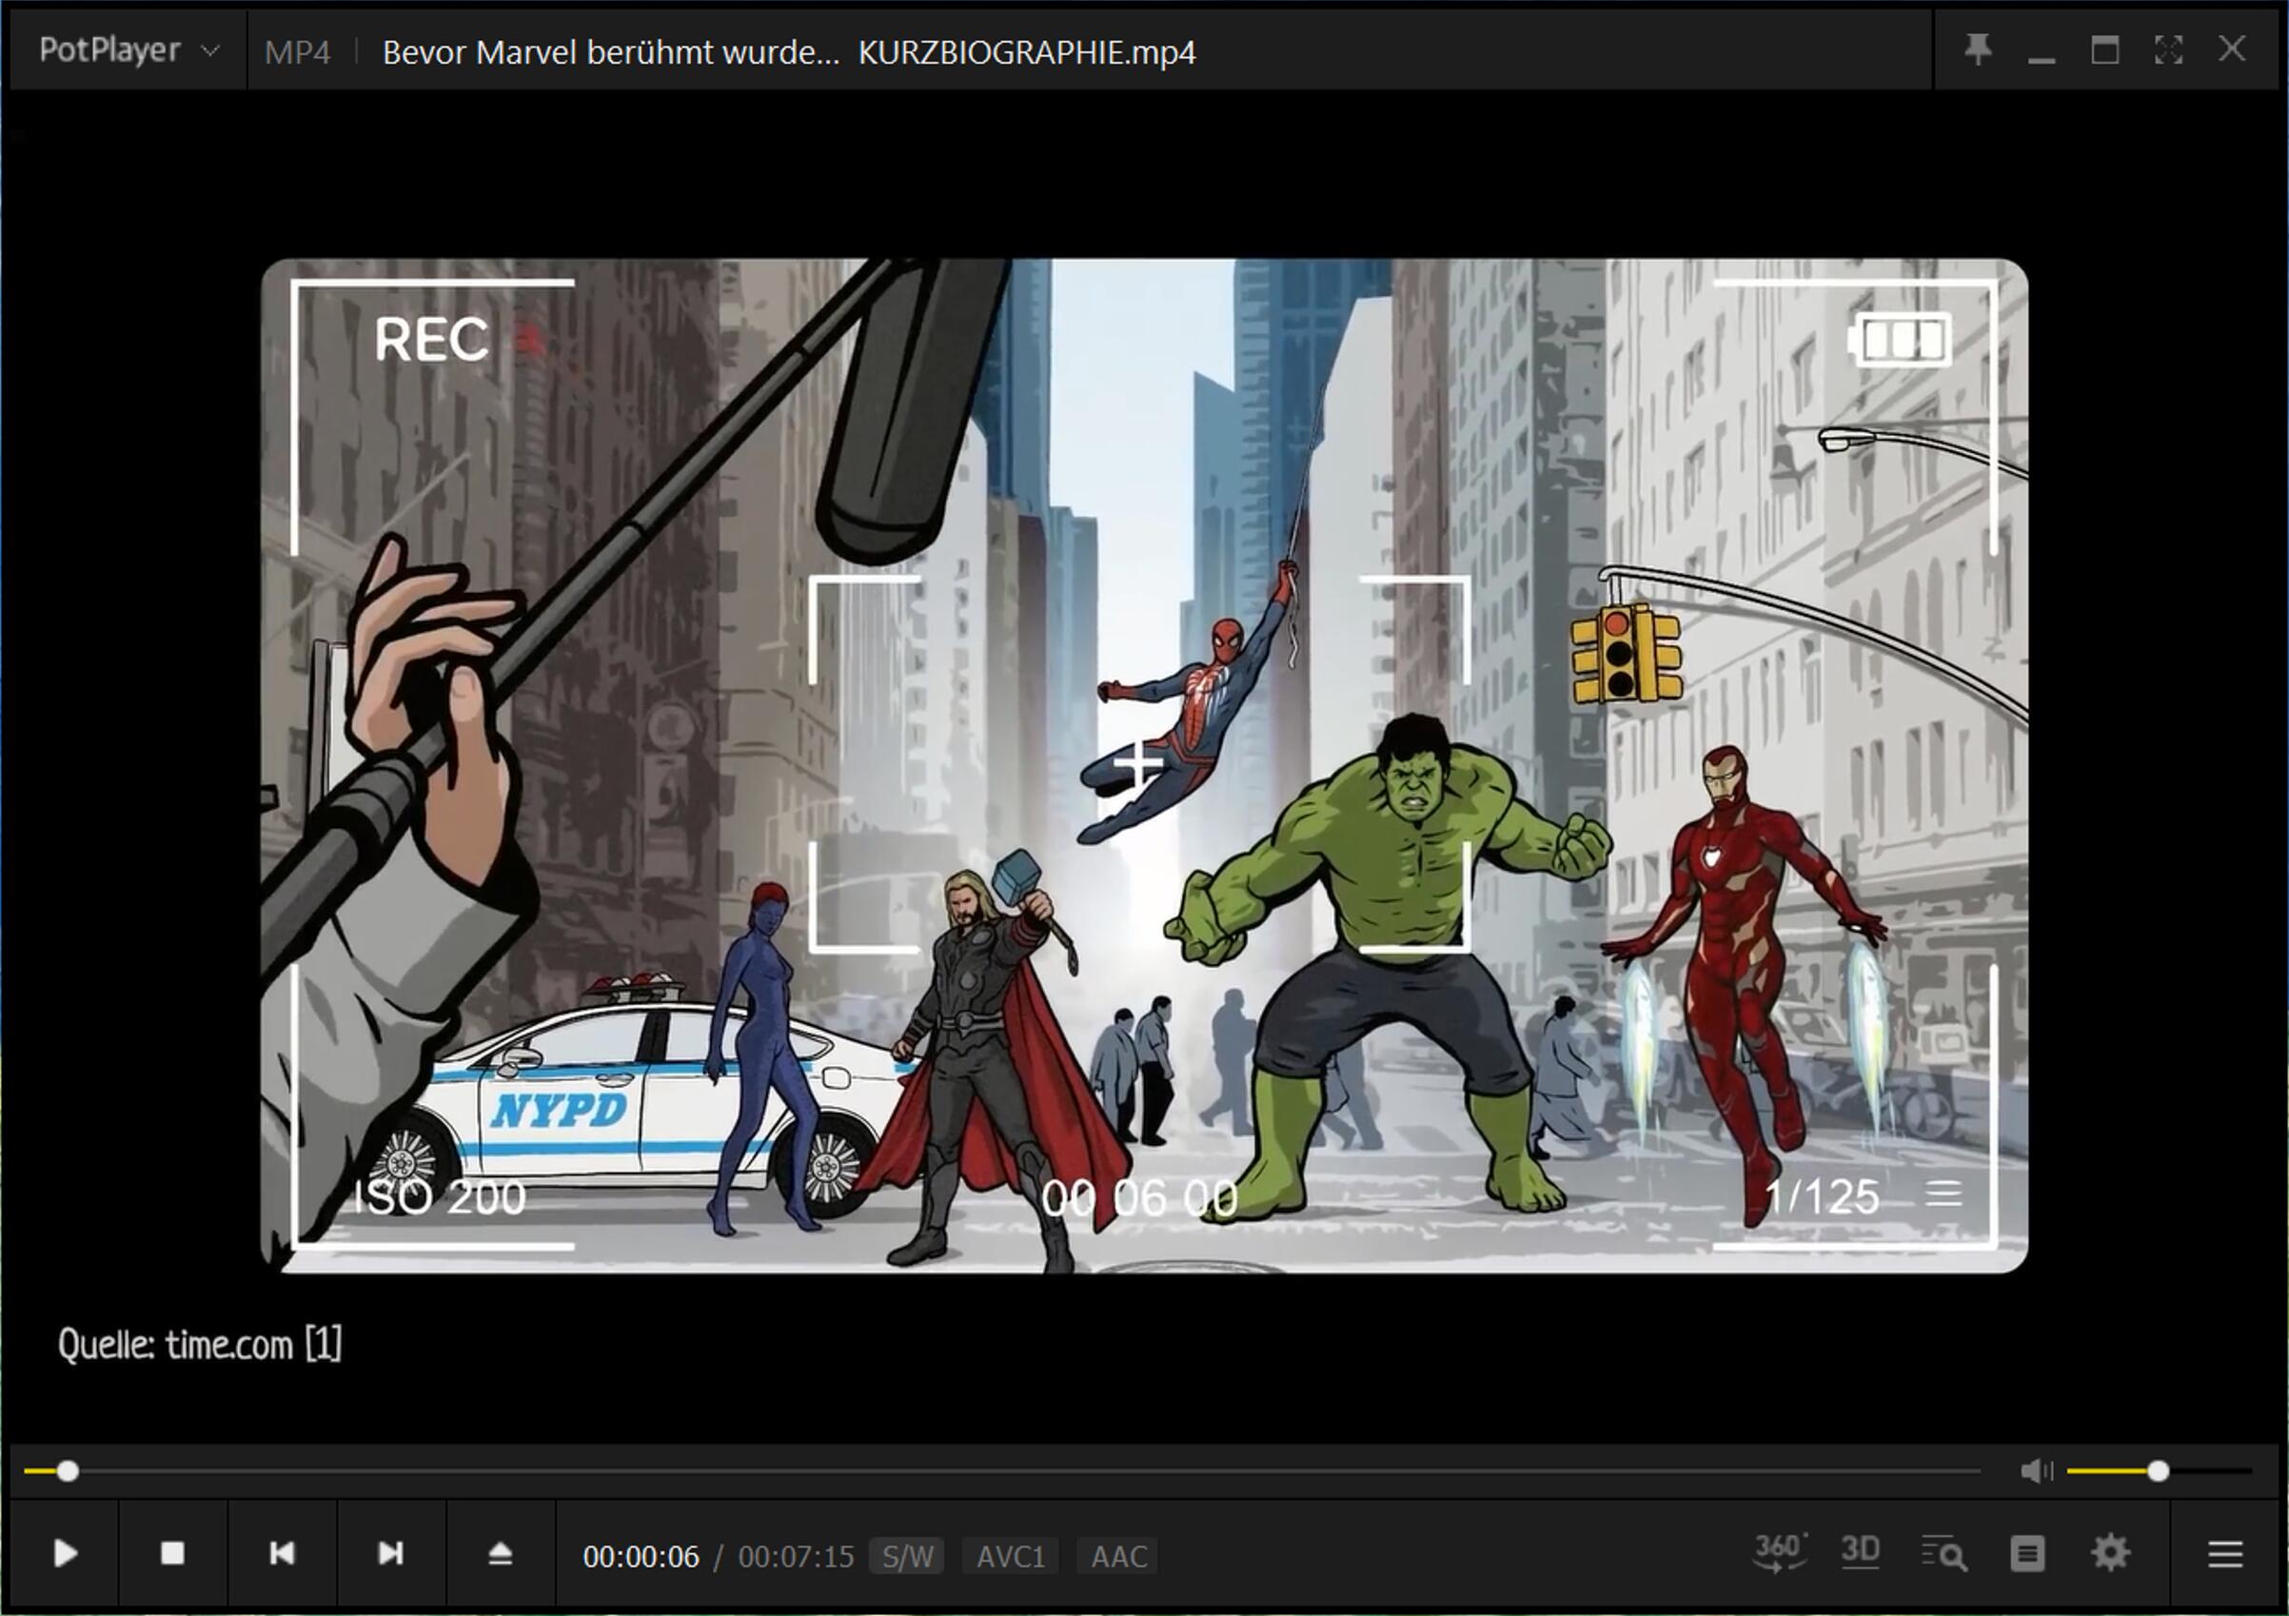The width and height of the screenshot is (2289, 1616).
Task: Click the video frame area
Action: (1144, 765)
